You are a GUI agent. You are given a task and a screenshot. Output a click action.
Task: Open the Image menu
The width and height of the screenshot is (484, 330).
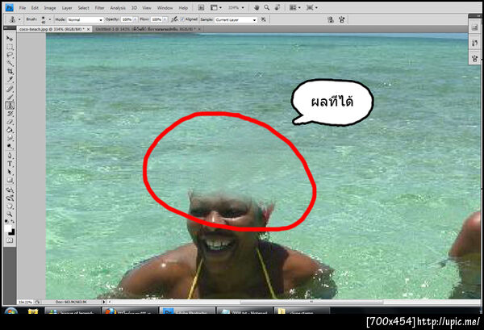(50, 8)
